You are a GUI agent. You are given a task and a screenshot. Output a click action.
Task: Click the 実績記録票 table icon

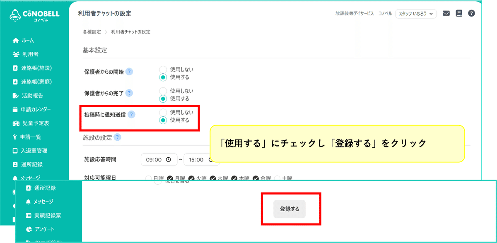pyautogui.click(x=29, y=216)
